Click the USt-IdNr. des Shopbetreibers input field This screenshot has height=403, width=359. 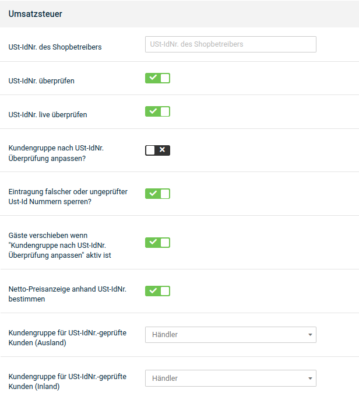230,44
